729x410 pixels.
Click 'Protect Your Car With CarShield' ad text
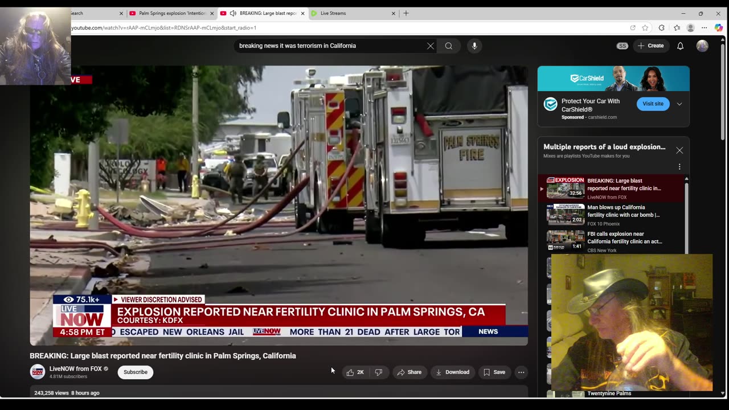[591, 105]
